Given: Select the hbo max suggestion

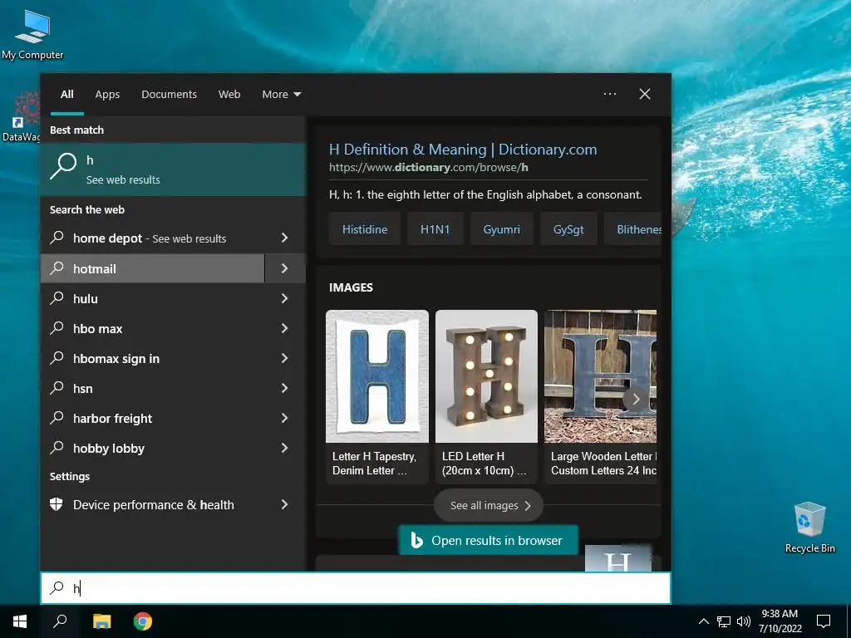Looking at the screenshot, I should coord(153,328).
